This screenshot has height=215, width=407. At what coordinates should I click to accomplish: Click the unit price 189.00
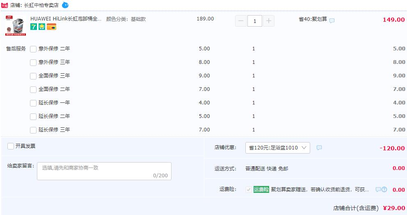pos(205,19)
